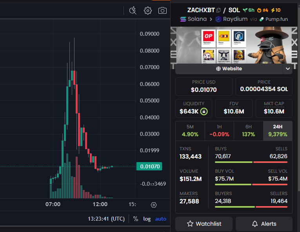
Task: Toggle auto scale on chart
Action: 161,219
